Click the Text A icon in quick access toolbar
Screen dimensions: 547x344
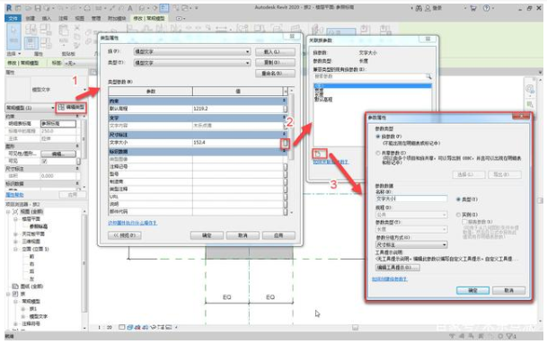129,8
